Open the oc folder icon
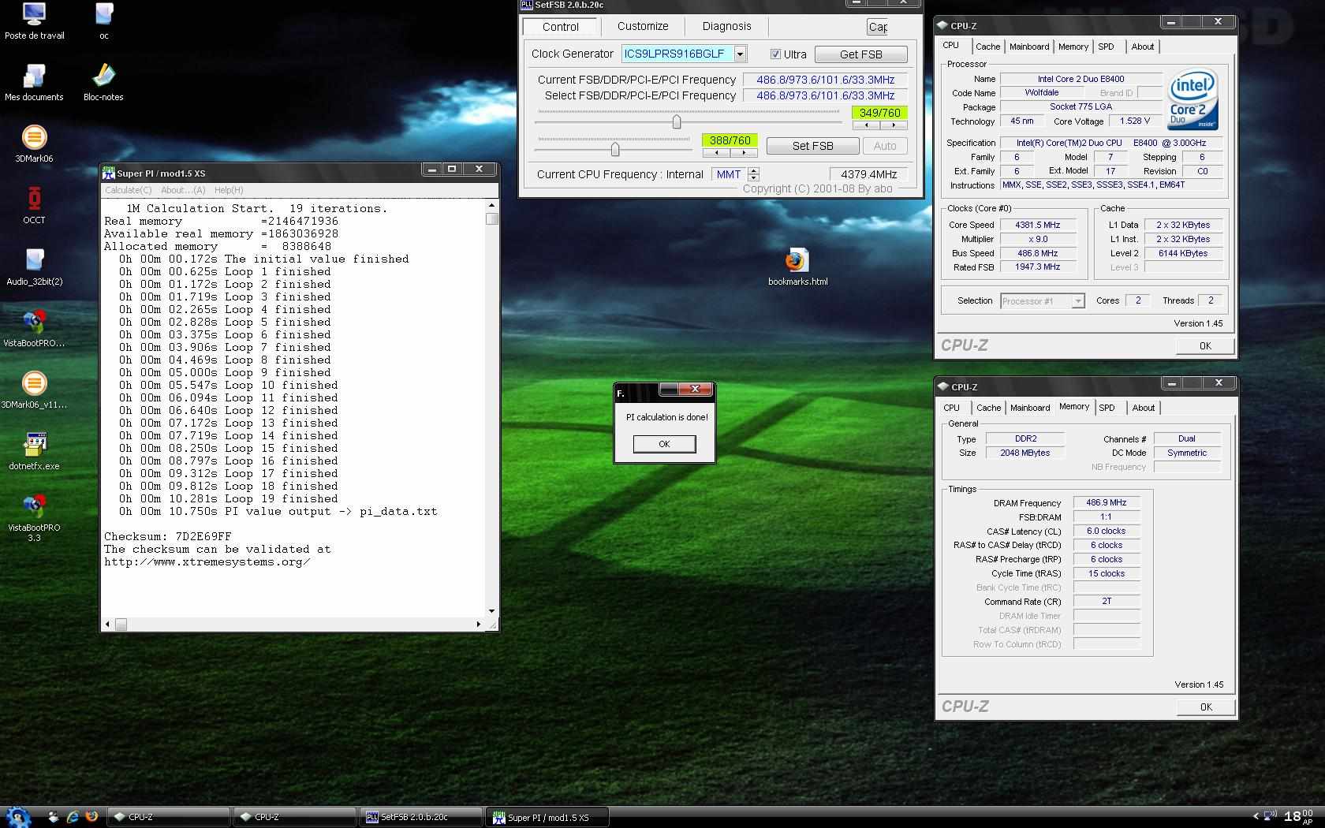 tap(103, 21)
